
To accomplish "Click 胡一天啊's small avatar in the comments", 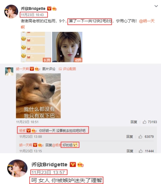I will (x=9, y=71).
